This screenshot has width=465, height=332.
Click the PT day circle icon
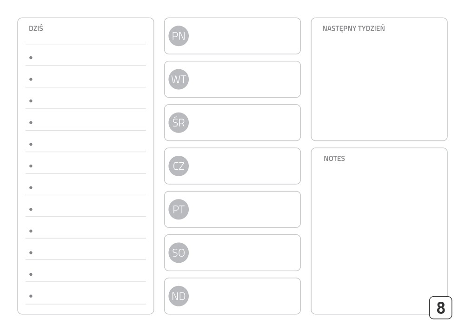coord(179,209)
